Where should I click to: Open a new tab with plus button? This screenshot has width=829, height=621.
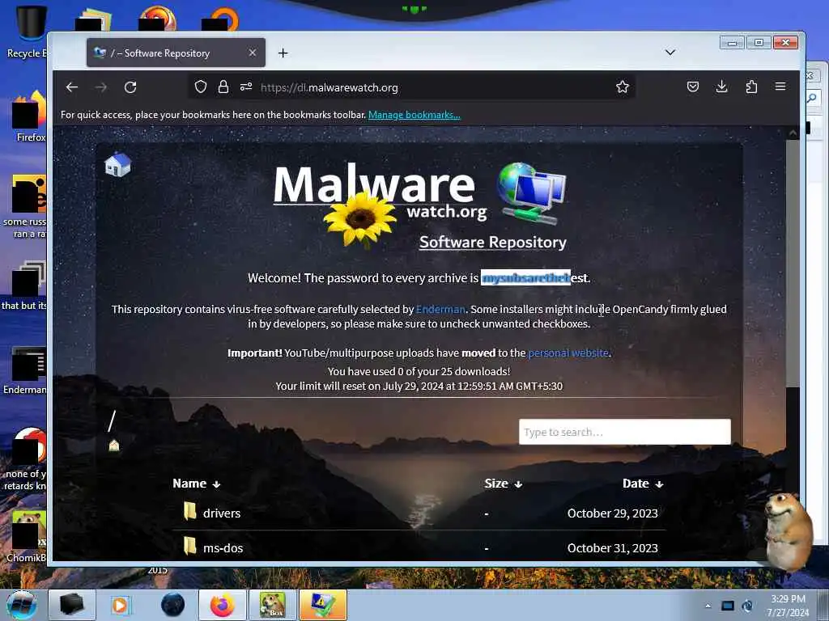(283, 53)
